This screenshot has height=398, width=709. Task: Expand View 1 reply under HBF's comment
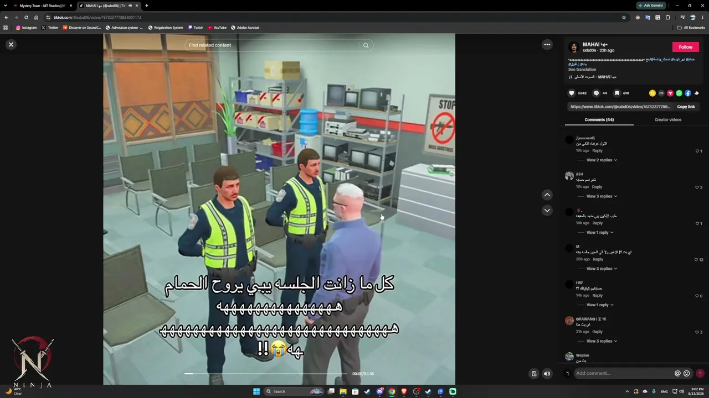[x=600, y=305]
